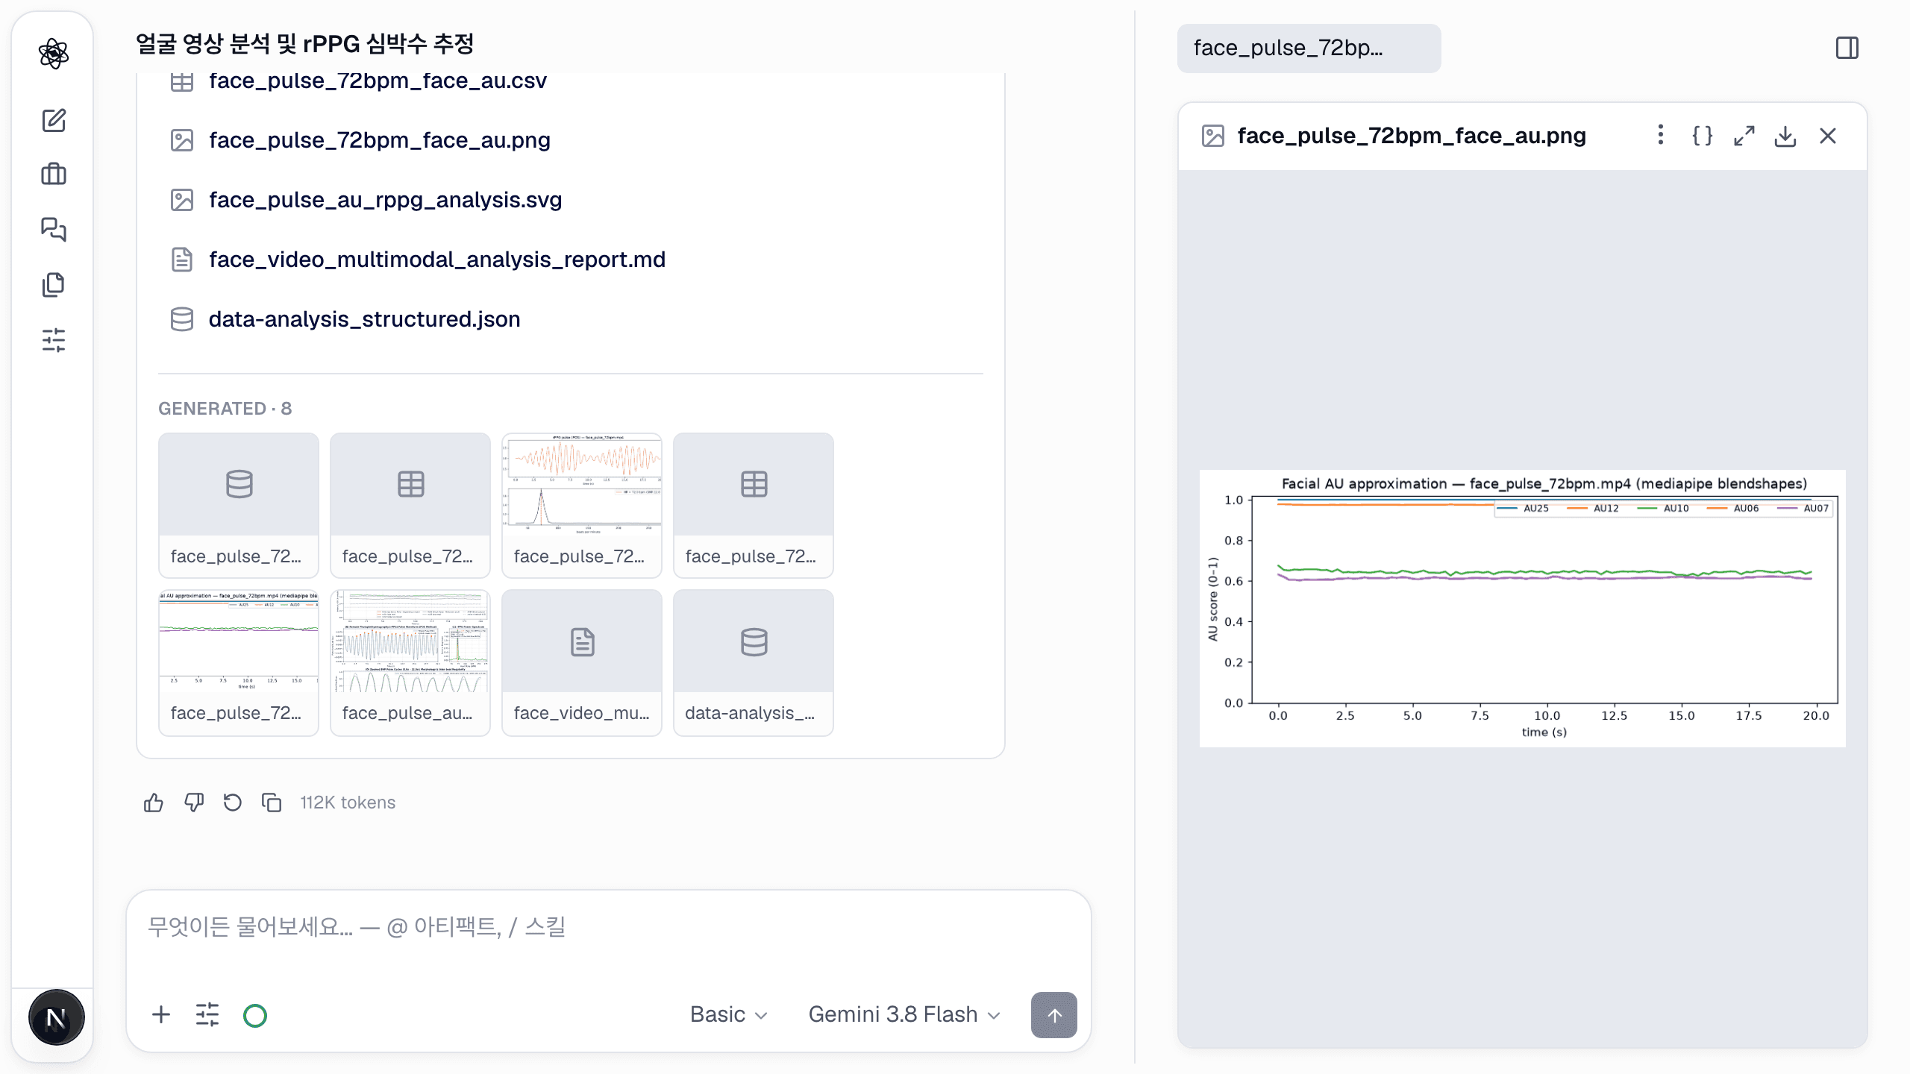1910x1074 pixels.
Task: Click the 112K tokens label
Action: 348,803
